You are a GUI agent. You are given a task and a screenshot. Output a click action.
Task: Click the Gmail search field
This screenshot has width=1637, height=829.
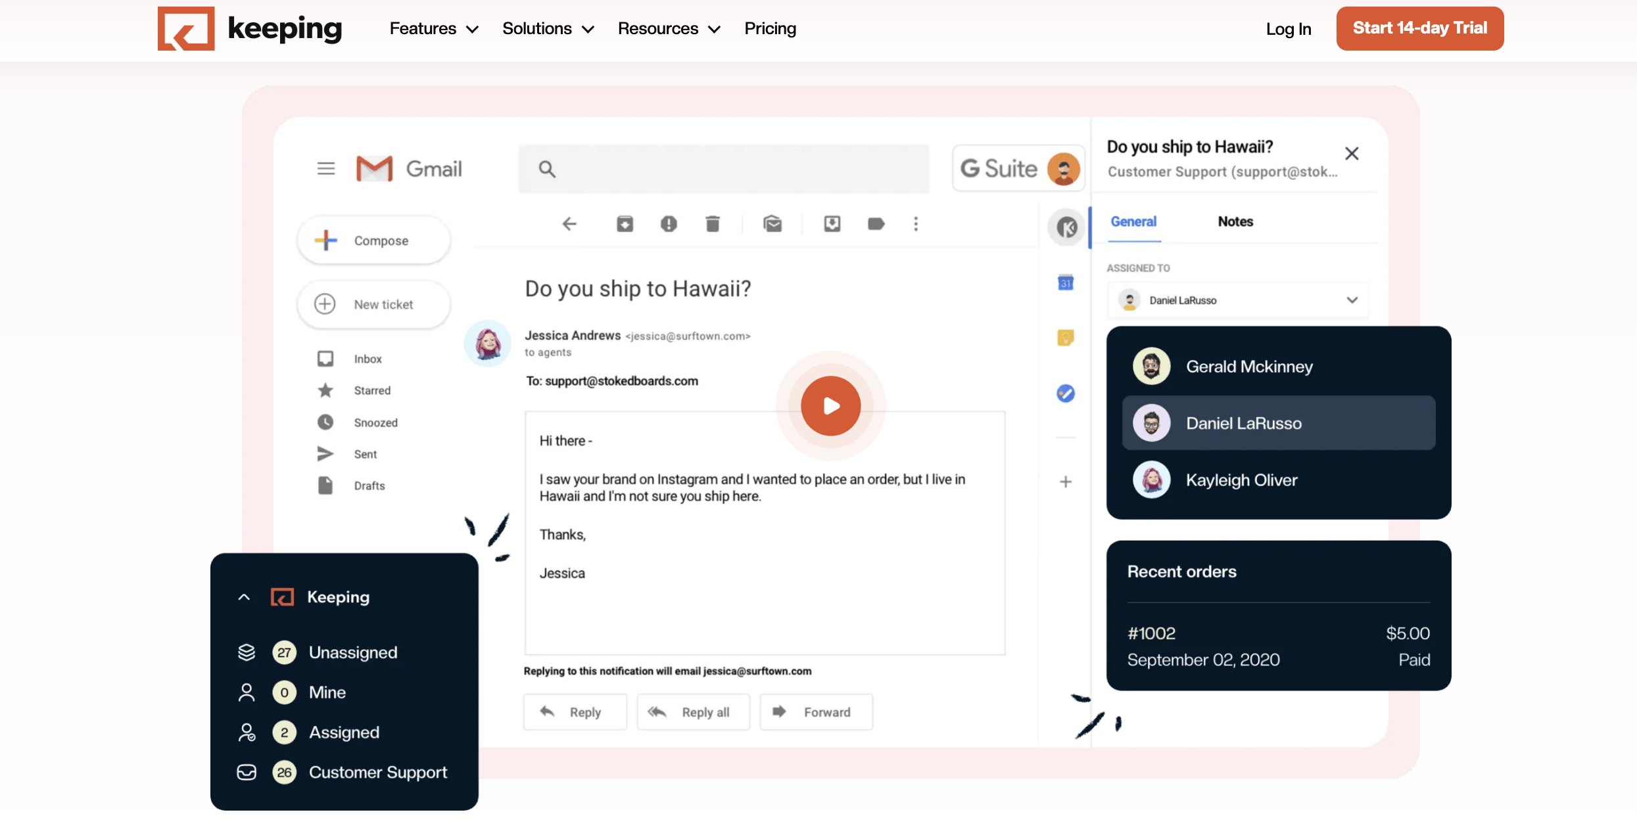pos(723,169)
